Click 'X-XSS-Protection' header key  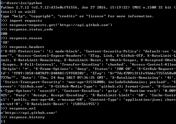click(x=22, y=51)
